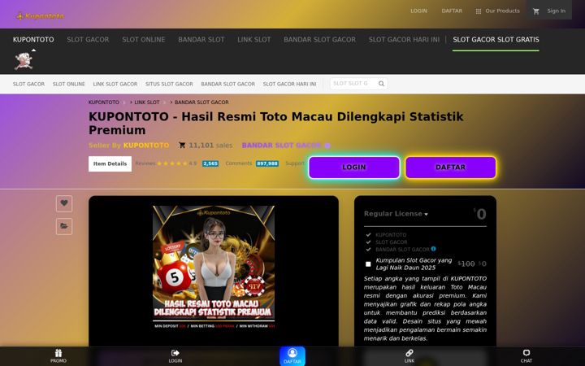Viewport: 585px width, 366px height.
Task: Click the 2,565 reviews count badge
Action: (x=210, y=163)
